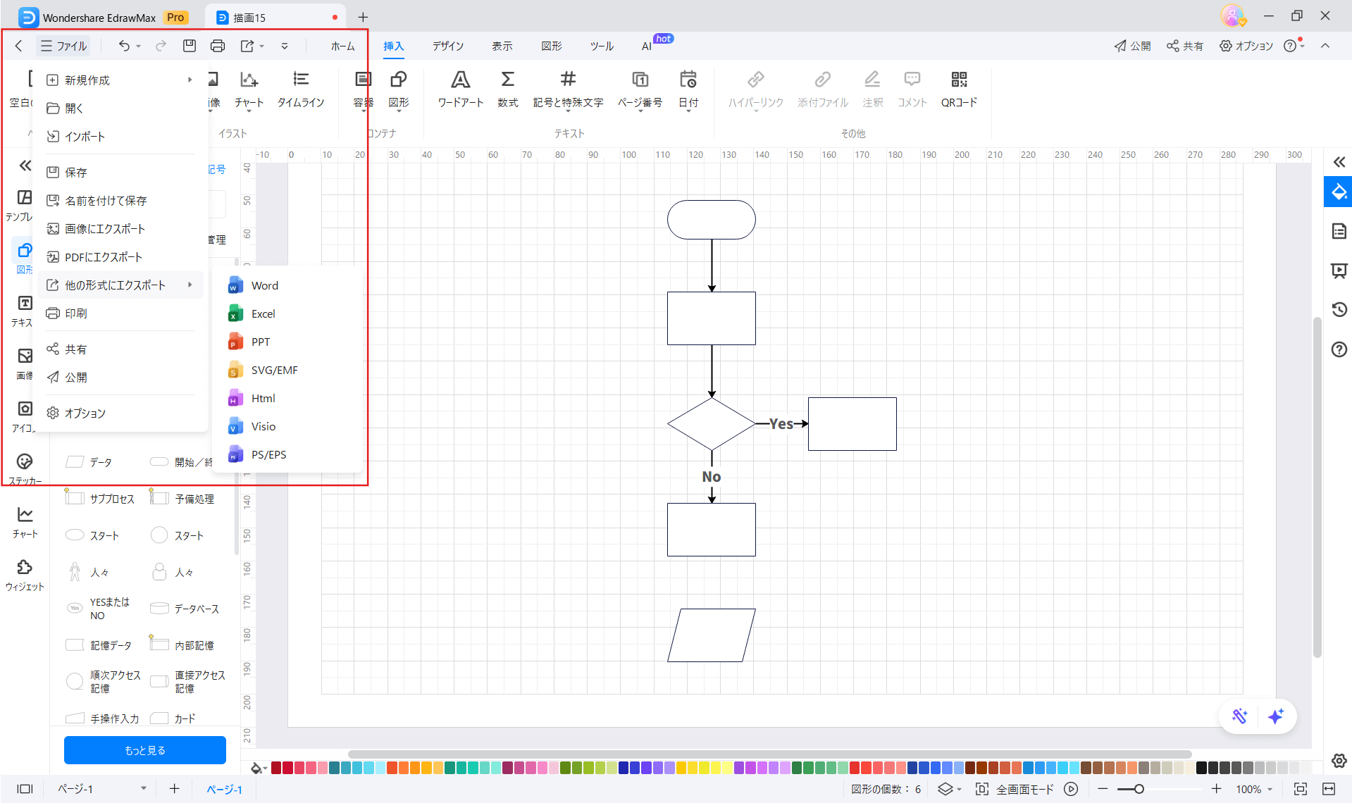Click the save icon in quick toolbar

coord(189,46)
